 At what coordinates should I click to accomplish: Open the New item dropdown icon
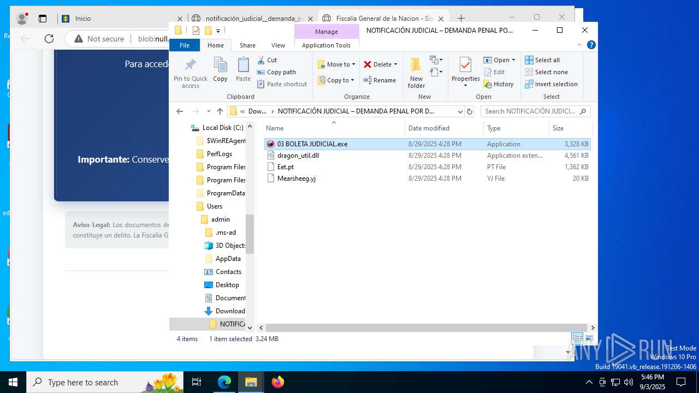tap(436, 60)
